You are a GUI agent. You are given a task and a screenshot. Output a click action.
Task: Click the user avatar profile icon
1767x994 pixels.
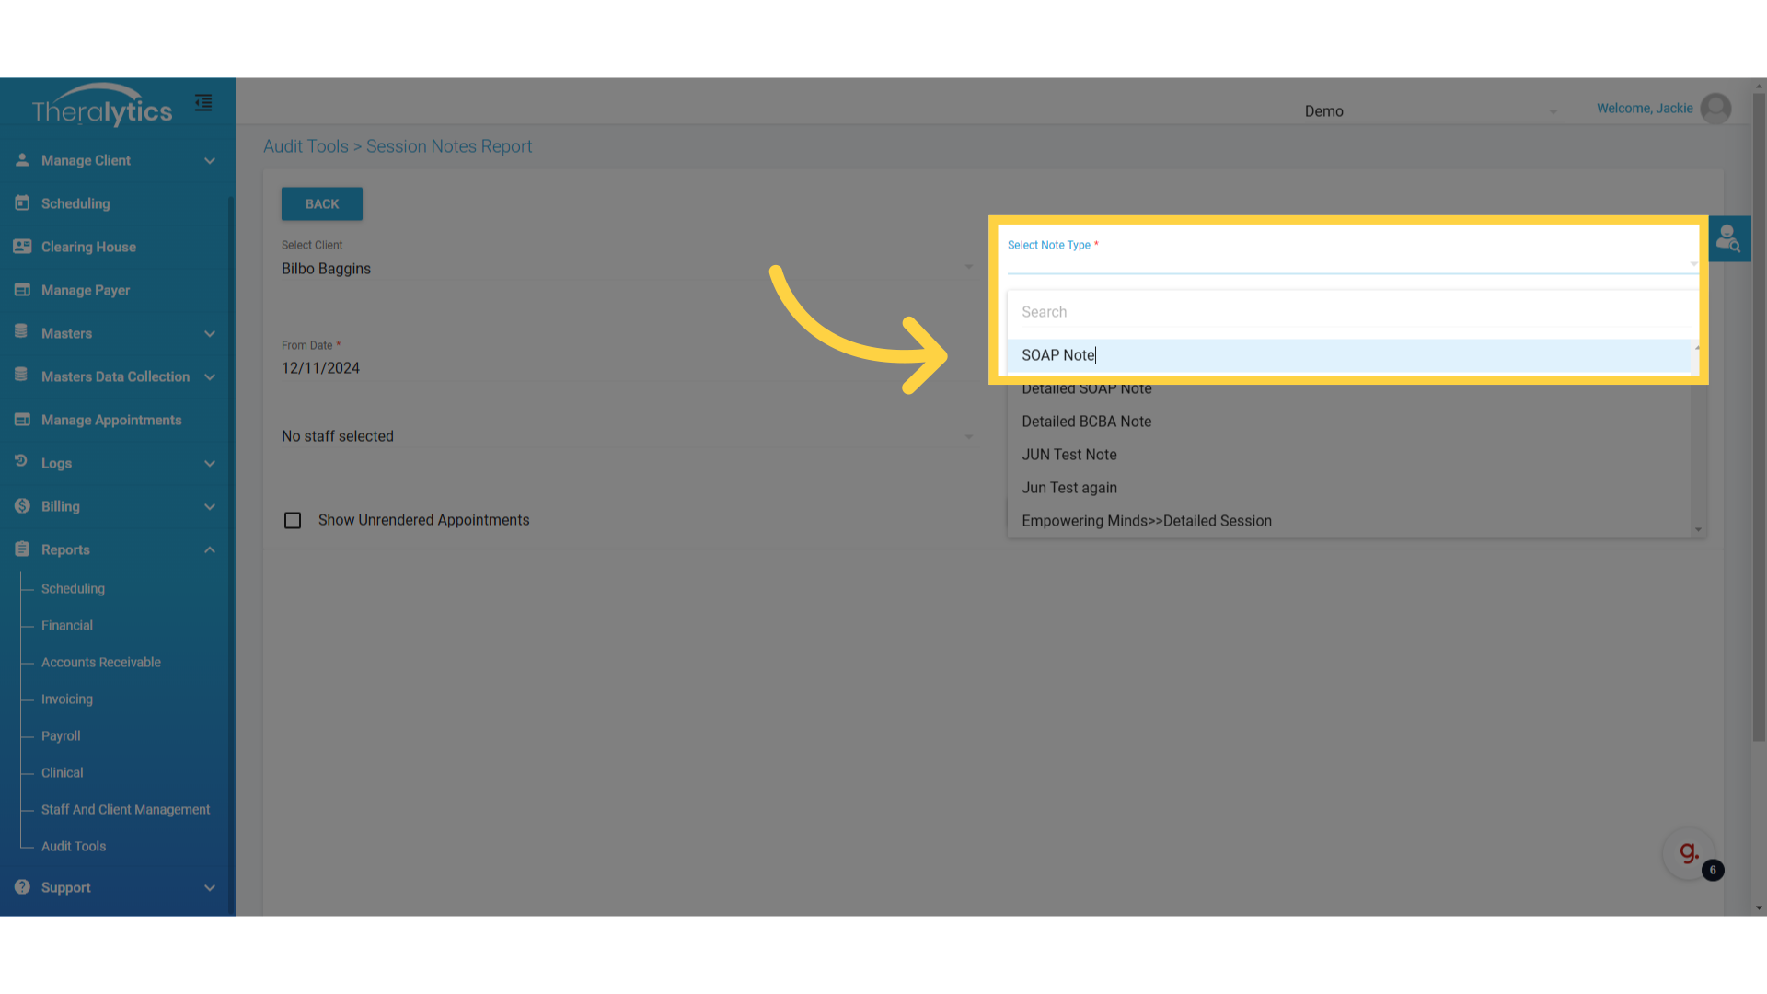pos(1715,109)
